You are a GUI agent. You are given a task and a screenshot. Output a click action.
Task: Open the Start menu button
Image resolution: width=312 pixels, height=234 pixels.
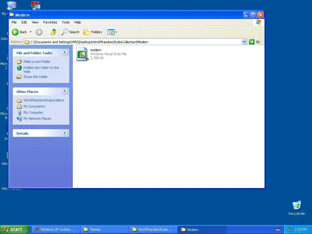click(x=14, y=230)
